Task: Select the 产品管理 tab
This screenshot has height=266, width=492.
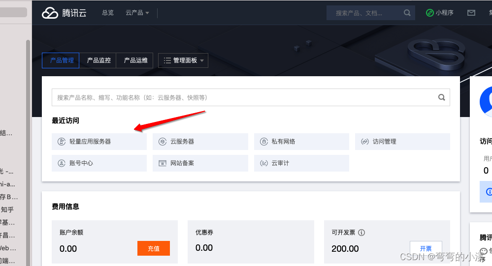Action: pos(61,60)
